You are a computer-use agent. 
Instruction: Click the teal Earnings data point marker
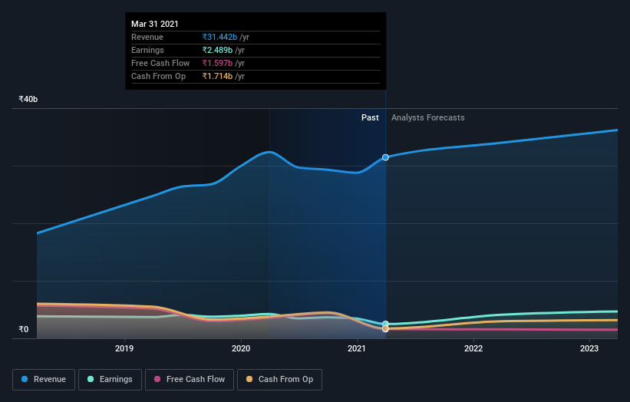[385, 324]
